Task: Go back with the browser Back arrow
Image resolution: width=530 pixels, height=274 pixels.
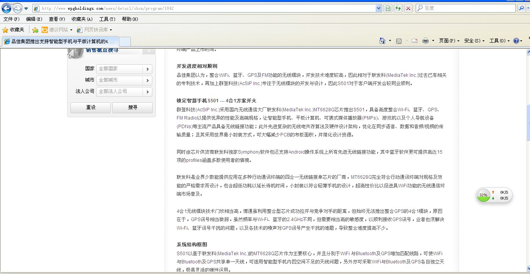Action: coord(6,8)
